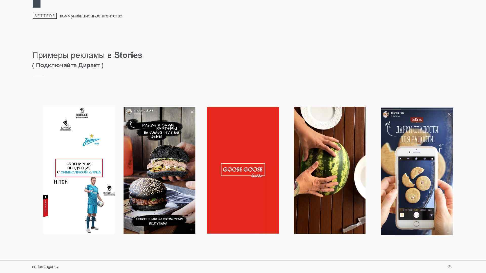This screenshot has height=273, width=486.
Task: Select the watermelon story thumbnail
Action: coord(330,170)
